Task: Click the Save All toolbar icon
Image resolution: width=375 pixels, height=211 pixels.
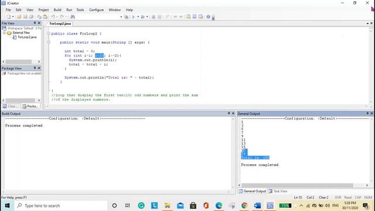Action: pos(31,17)
